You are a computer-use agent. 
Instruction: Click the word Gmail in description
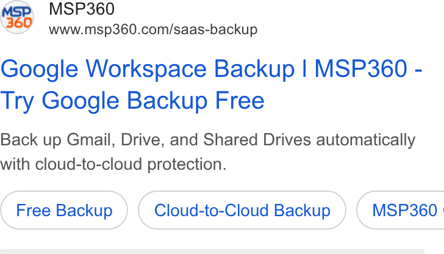(91, 140)
